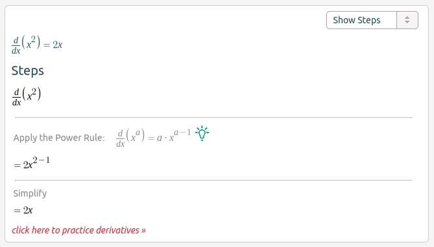Click the d/dx(x²) expression under Steps

point(27,96)
